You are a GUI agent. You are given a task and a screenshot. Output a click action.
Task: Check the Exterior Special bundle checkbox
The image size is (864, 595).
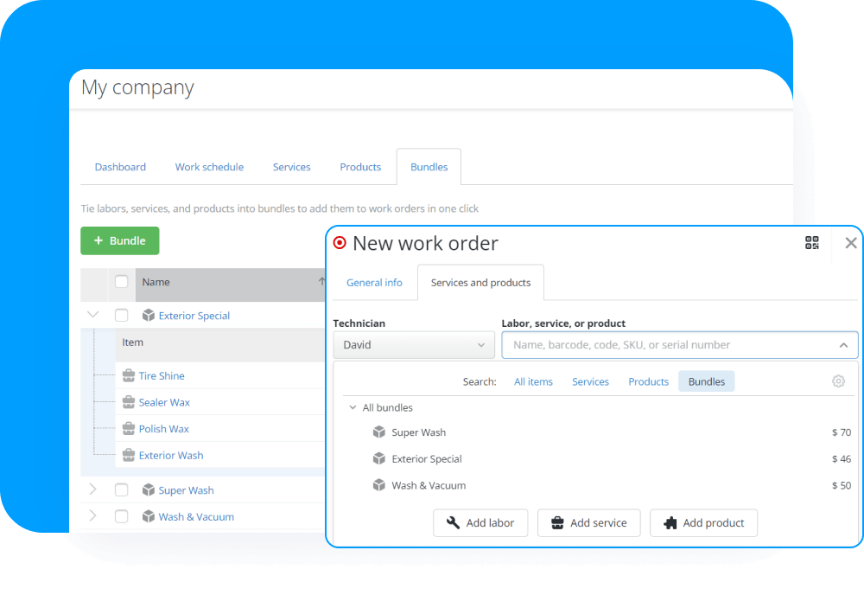click(121, 315)
